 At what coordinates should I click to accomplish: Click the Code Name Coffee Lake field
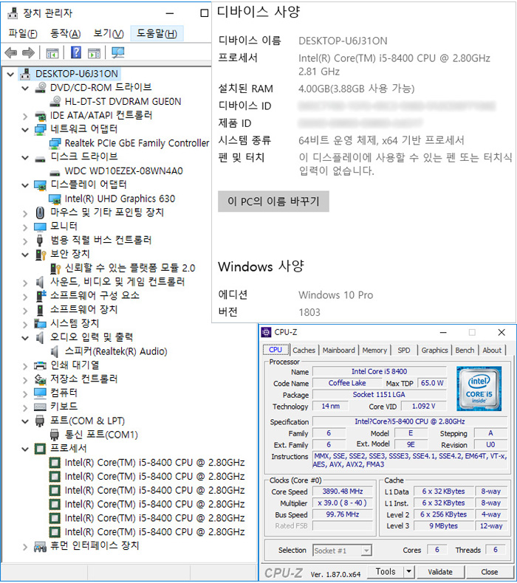(347, 383)
